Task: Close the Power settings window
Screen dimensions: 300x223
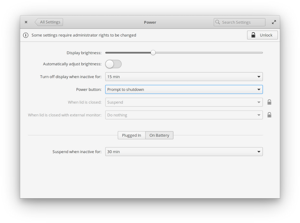Action: tap(26, 22)
